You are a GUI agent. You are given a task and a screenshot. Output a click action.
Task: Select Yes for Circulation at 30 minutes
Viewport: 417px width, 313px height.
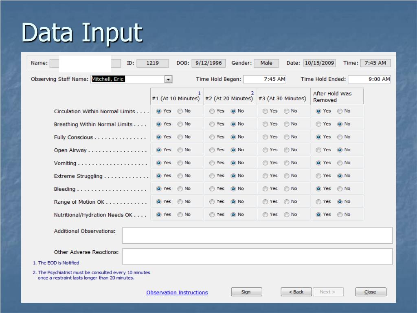[265, 111]
